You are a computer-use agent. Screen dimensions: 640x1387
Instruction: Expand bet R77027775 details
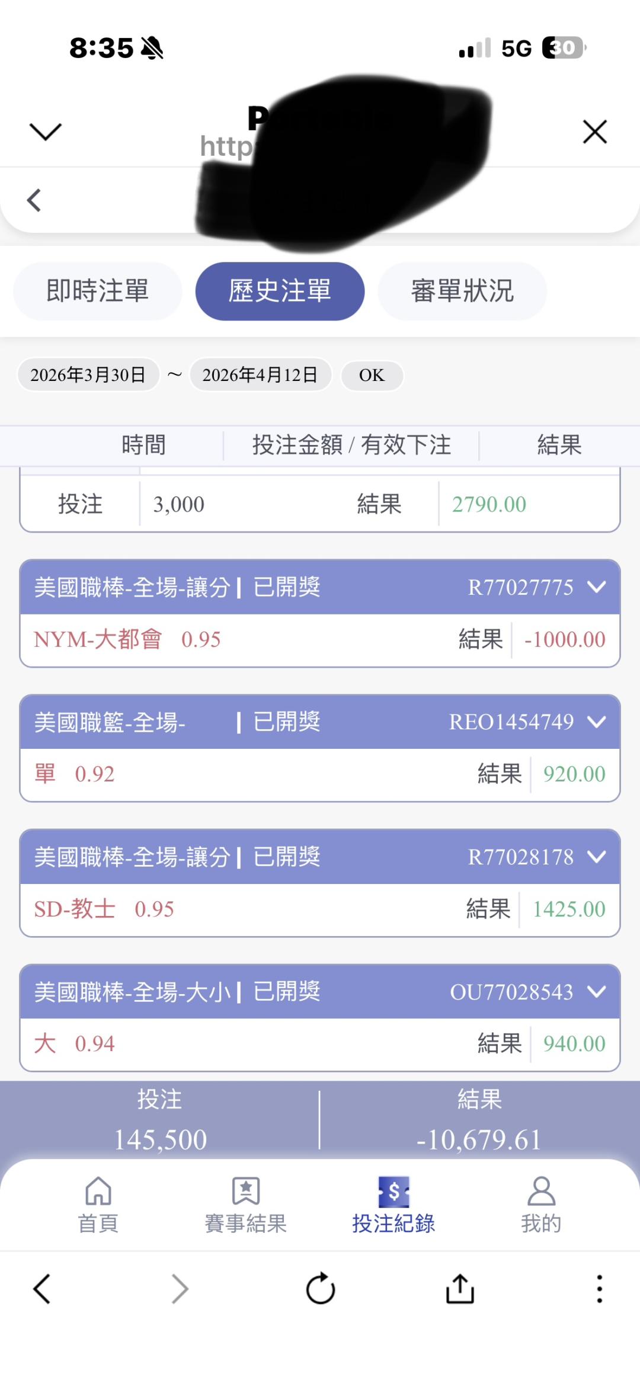(x=596, y=587)
